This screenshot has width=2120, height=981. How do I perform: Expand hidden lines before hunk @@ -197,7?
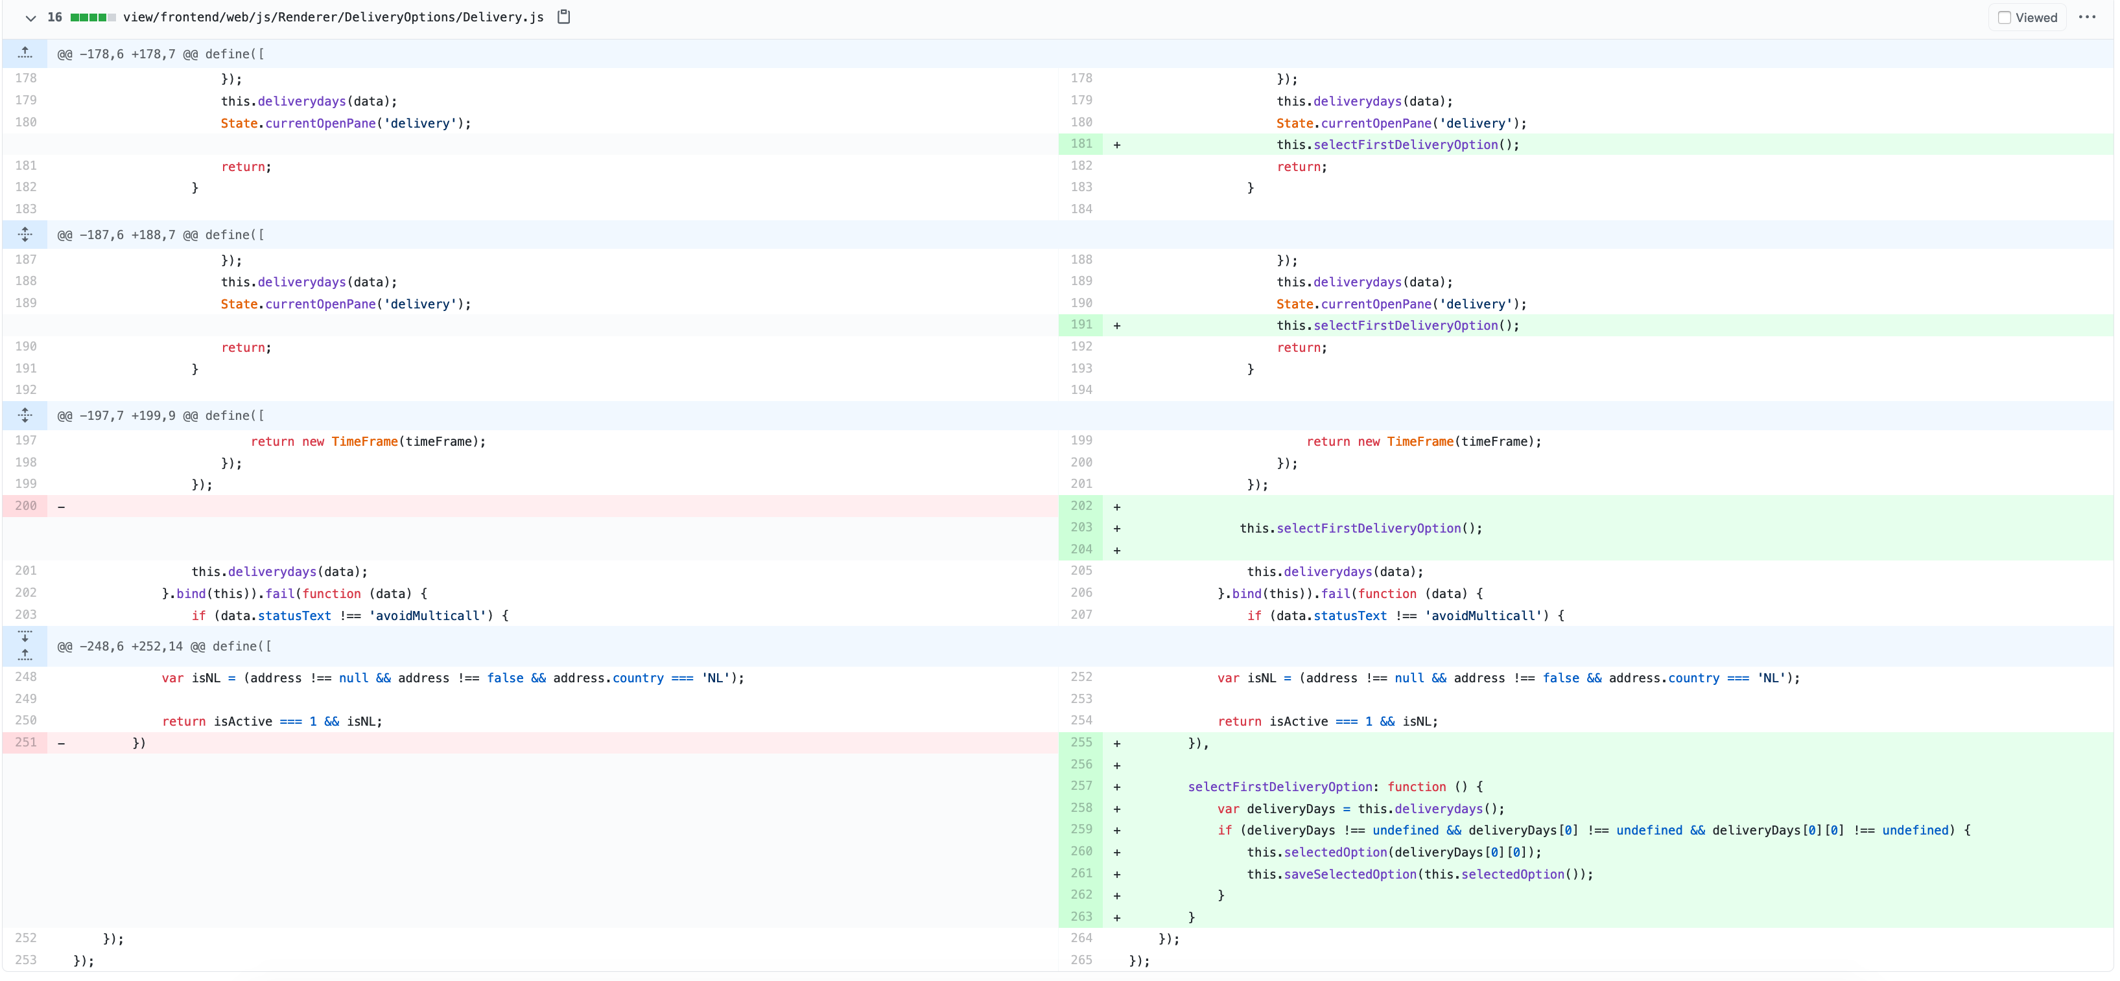tap(25, 415)
